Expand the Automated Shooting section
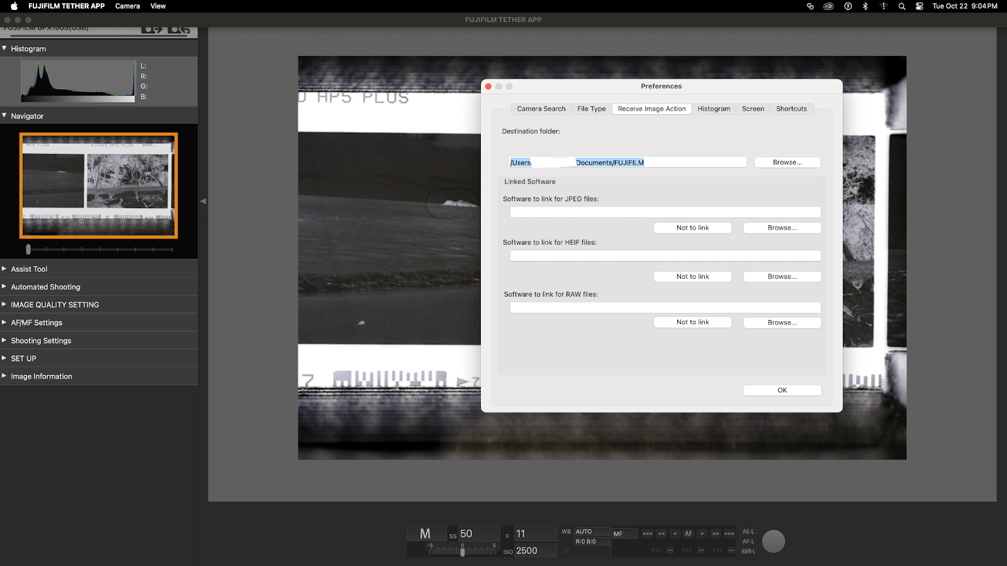 (x=4, y=287)
